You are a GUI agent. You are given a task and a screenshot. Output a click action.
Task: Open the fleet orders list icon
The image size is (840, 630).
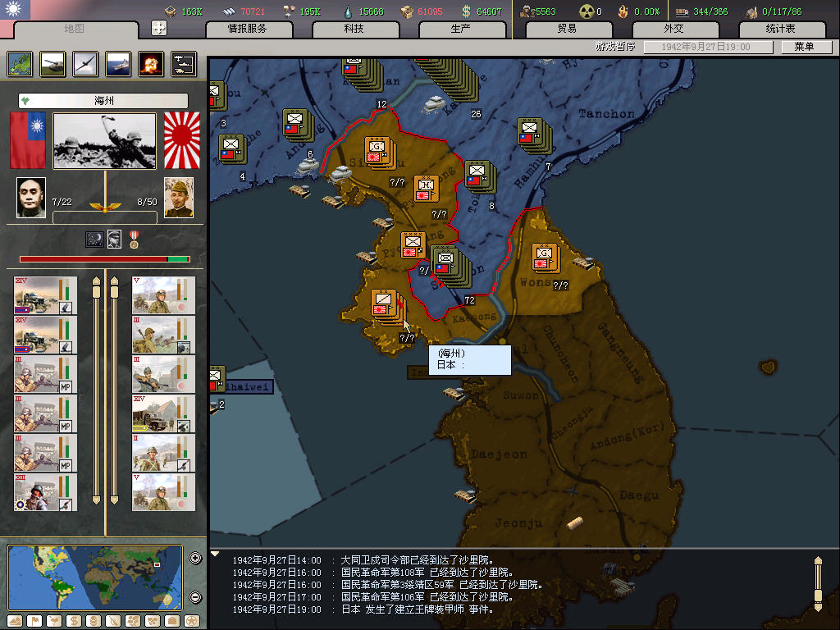184,64
